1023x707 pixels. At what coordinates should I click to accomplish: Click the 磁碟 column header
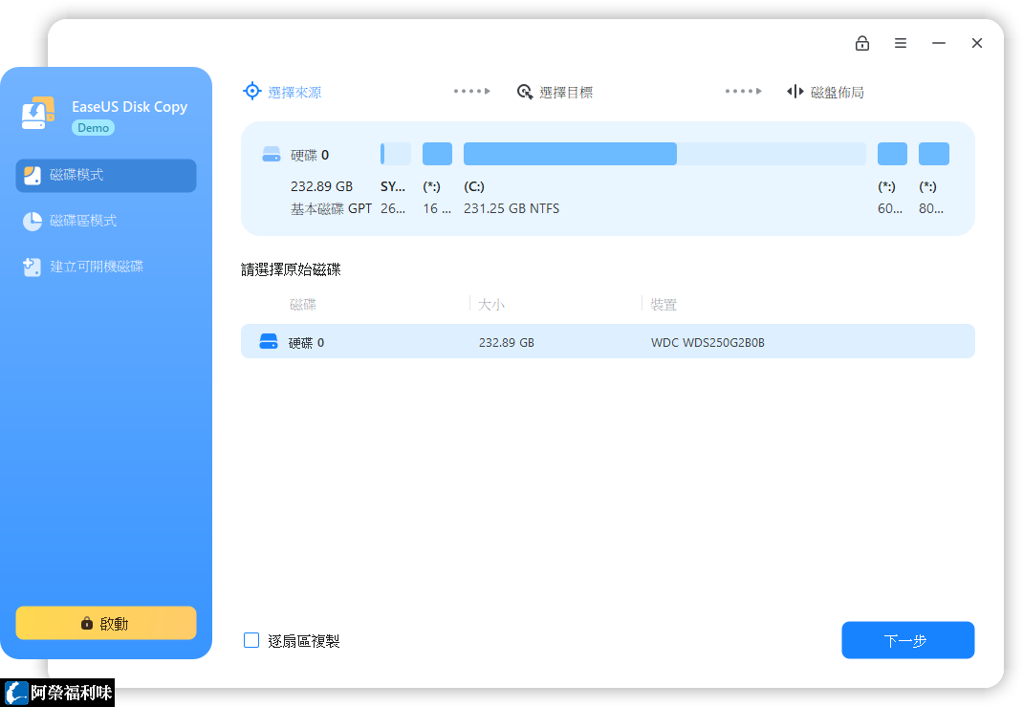coord(303,305)
